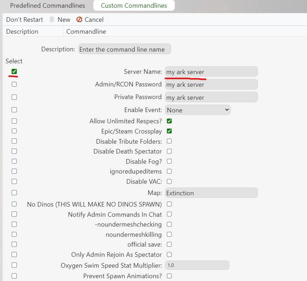Select the Epic/Steam Crossplay row checkbox

pos(14,131)
